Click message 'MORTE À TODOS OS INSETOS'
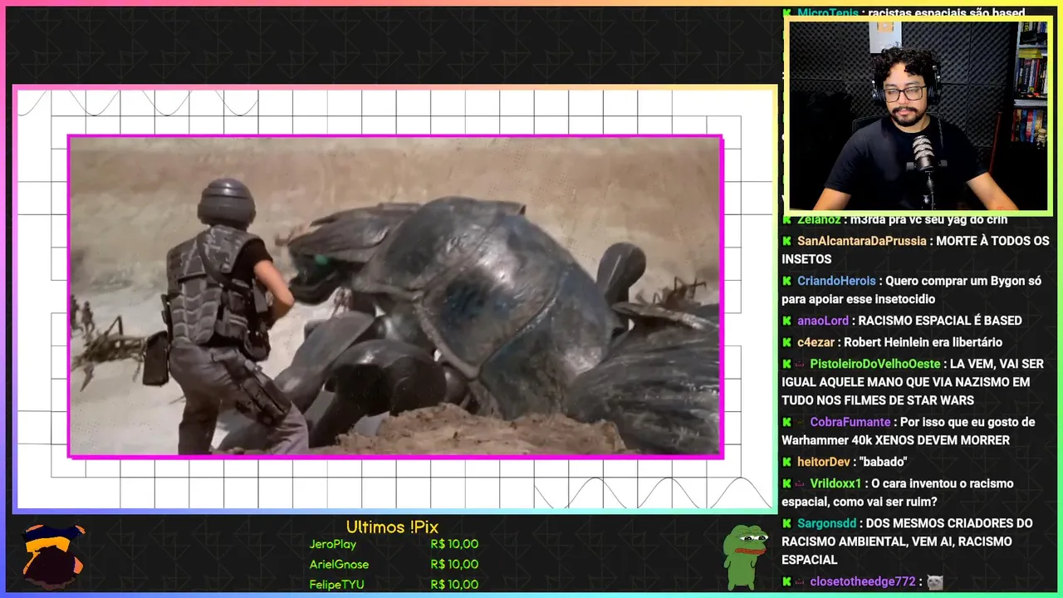The image size is (1063, 598). 916,250
